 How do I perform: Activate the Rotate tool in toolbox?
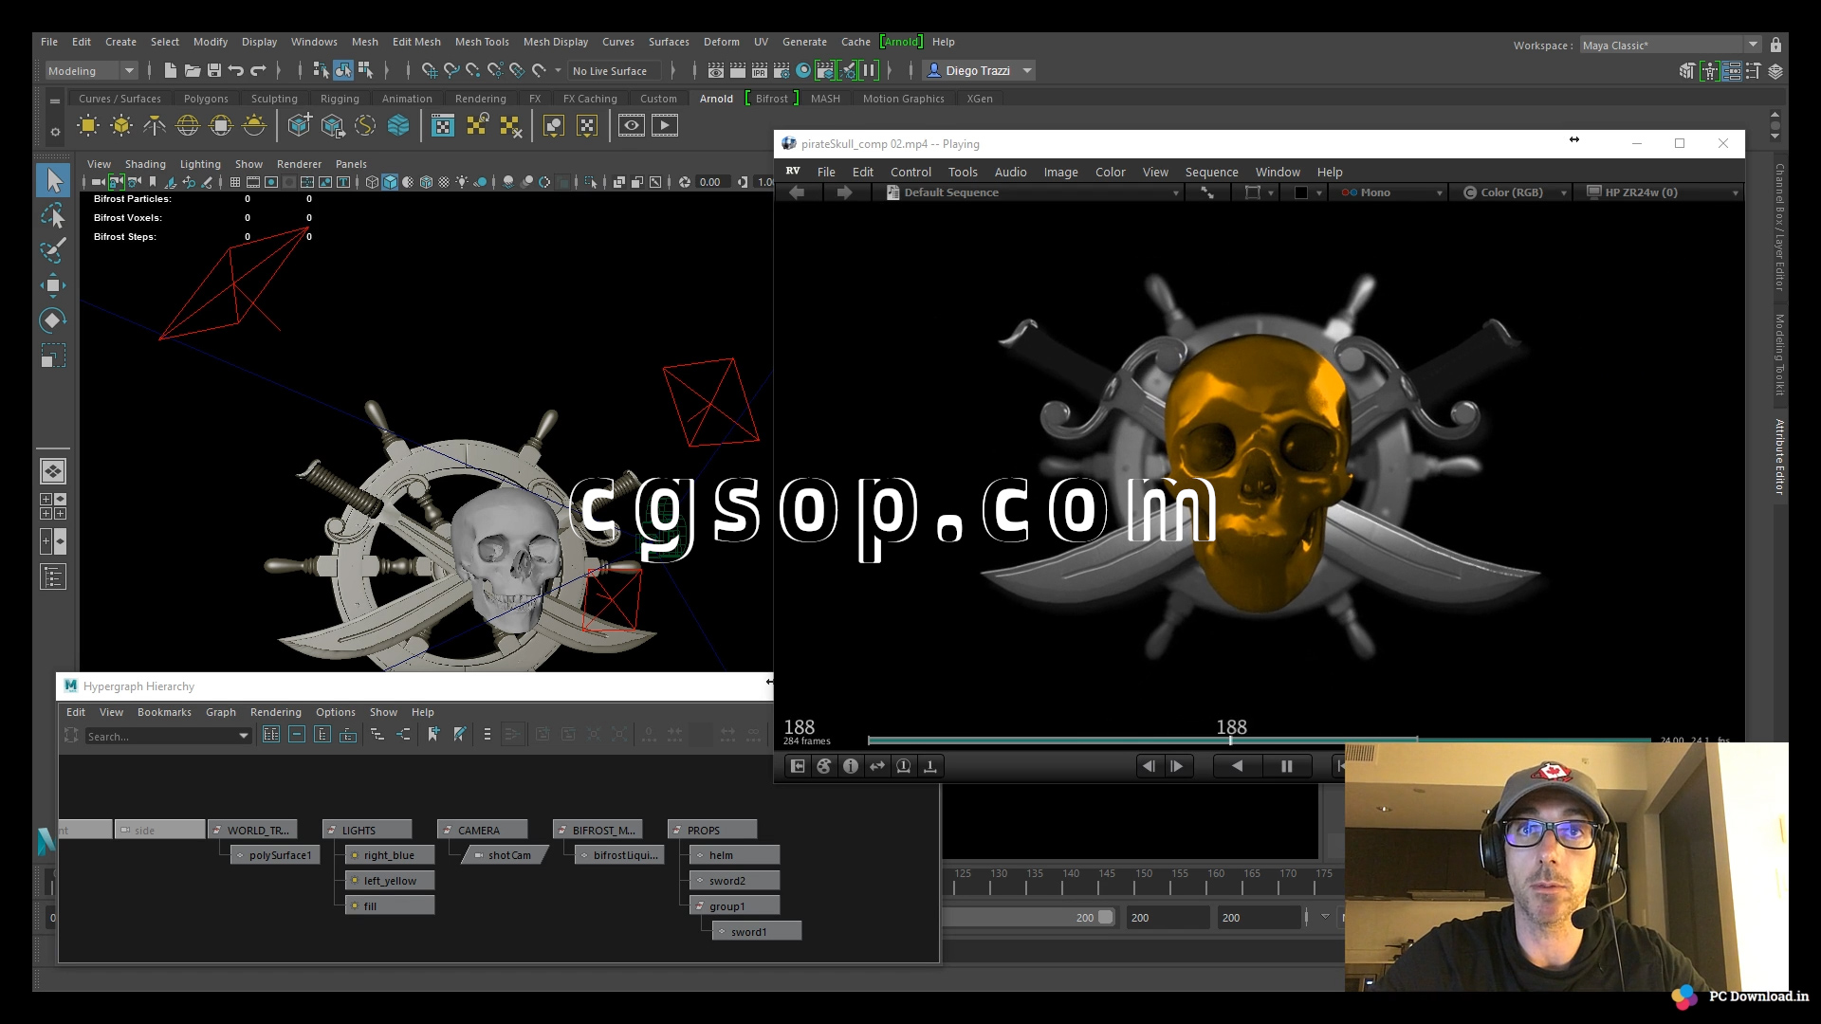coord(53,320)
